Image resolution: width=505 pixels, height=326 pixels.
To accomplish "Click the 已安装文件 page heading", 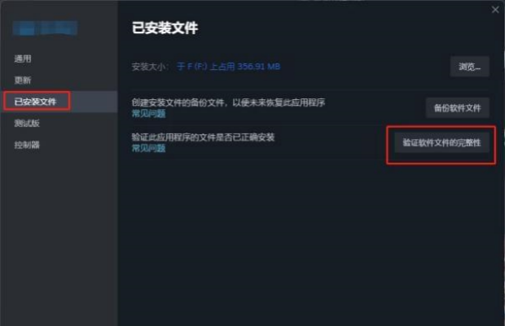I will [x=165, y=28].
